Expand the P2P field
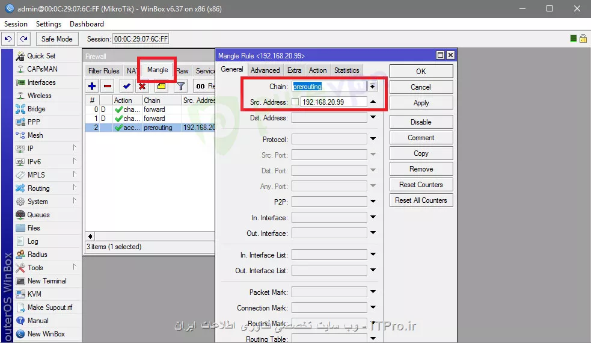Screen dimensions: 591x343 click(373, 202)
